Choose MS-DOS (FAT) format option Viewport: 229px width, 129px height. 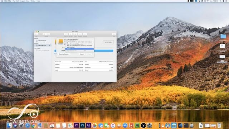click(79, 47)
